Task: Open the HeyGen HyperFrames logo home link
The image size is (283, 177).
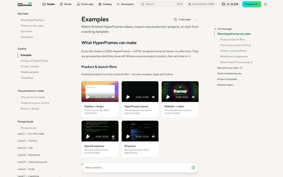Action: (x=25, y=4)
